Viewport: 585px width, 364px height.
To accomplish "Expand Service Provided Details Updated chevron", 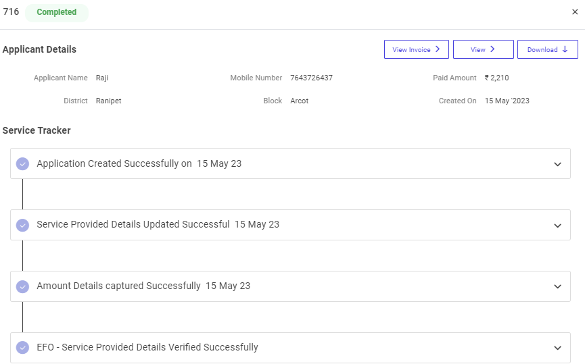I will [557, 226].
